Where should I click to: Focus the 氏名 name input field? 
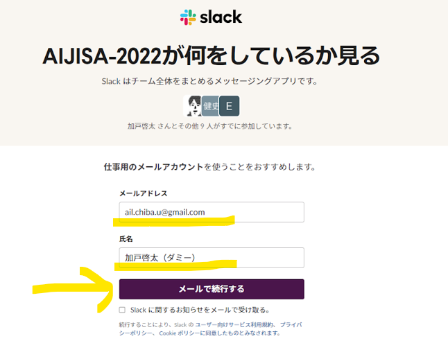[x=212, y=258]
